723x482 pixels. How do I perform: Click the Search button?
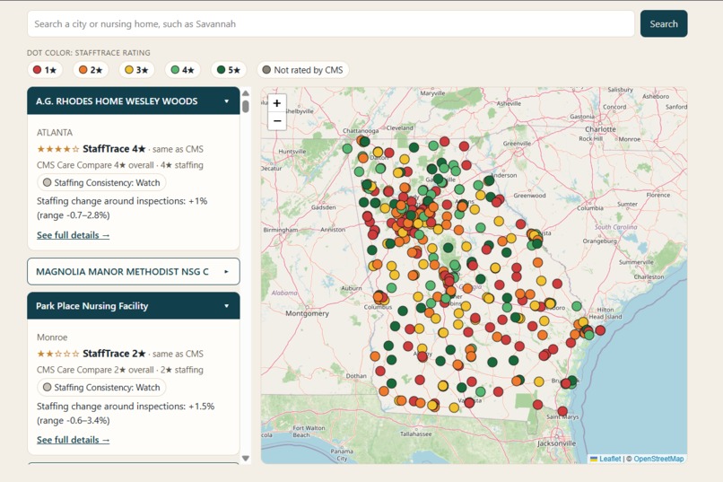[x=664, y=24]
